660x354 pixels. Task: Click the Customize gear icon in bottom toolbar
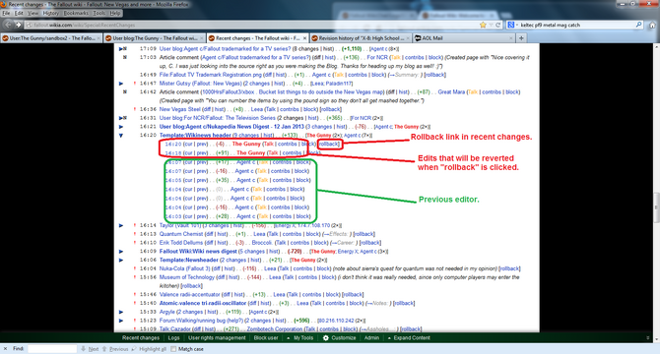[x=326, y=337]
